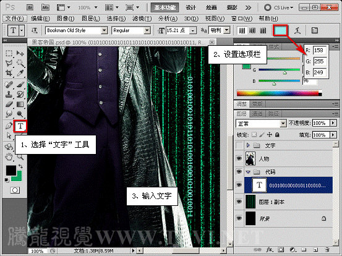This screenshot has height=256, width=342.
Task: Open the 编辑(E) menu
Action: [40, 19]
